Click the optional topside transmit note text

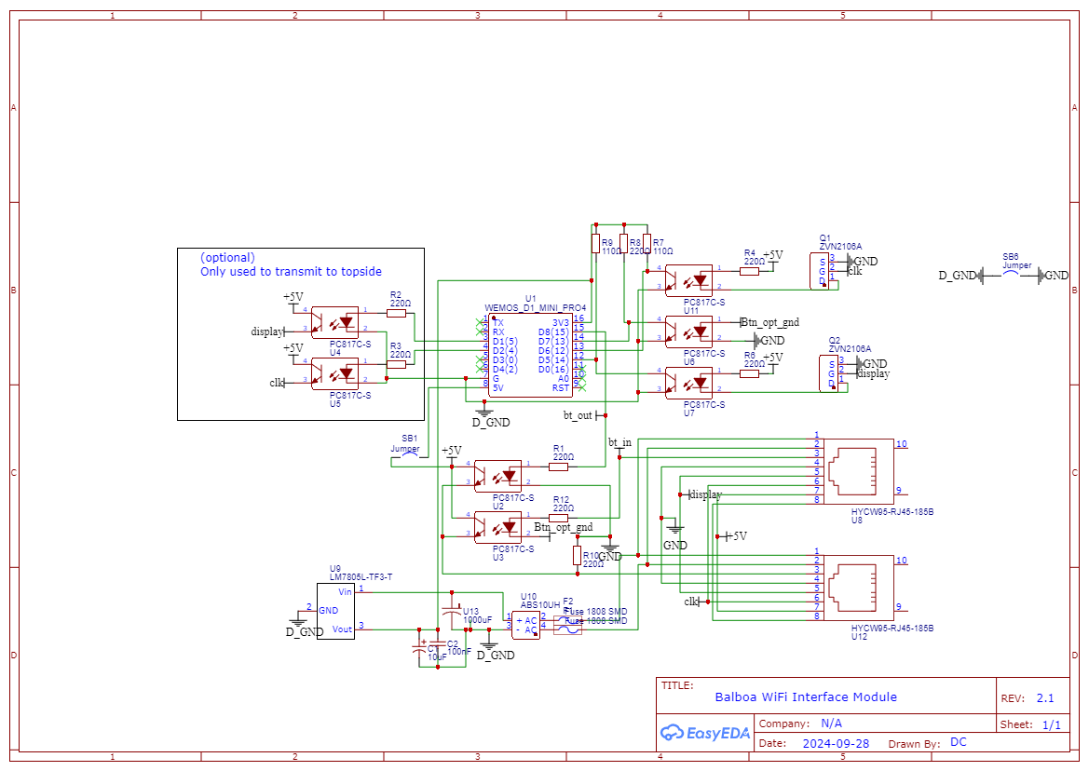pos(291,264)
